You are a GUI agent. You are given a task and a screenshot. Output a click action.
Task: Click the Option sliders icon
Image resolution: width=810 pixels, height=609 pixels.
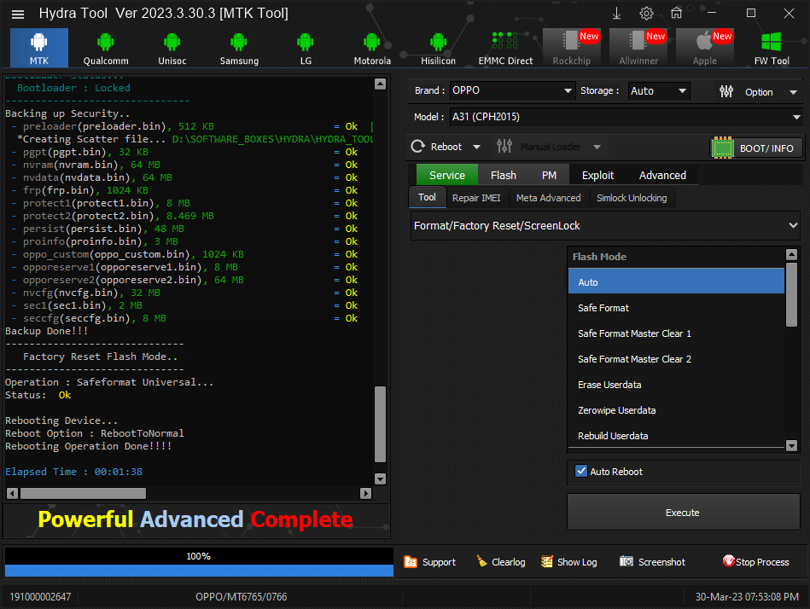726,91
